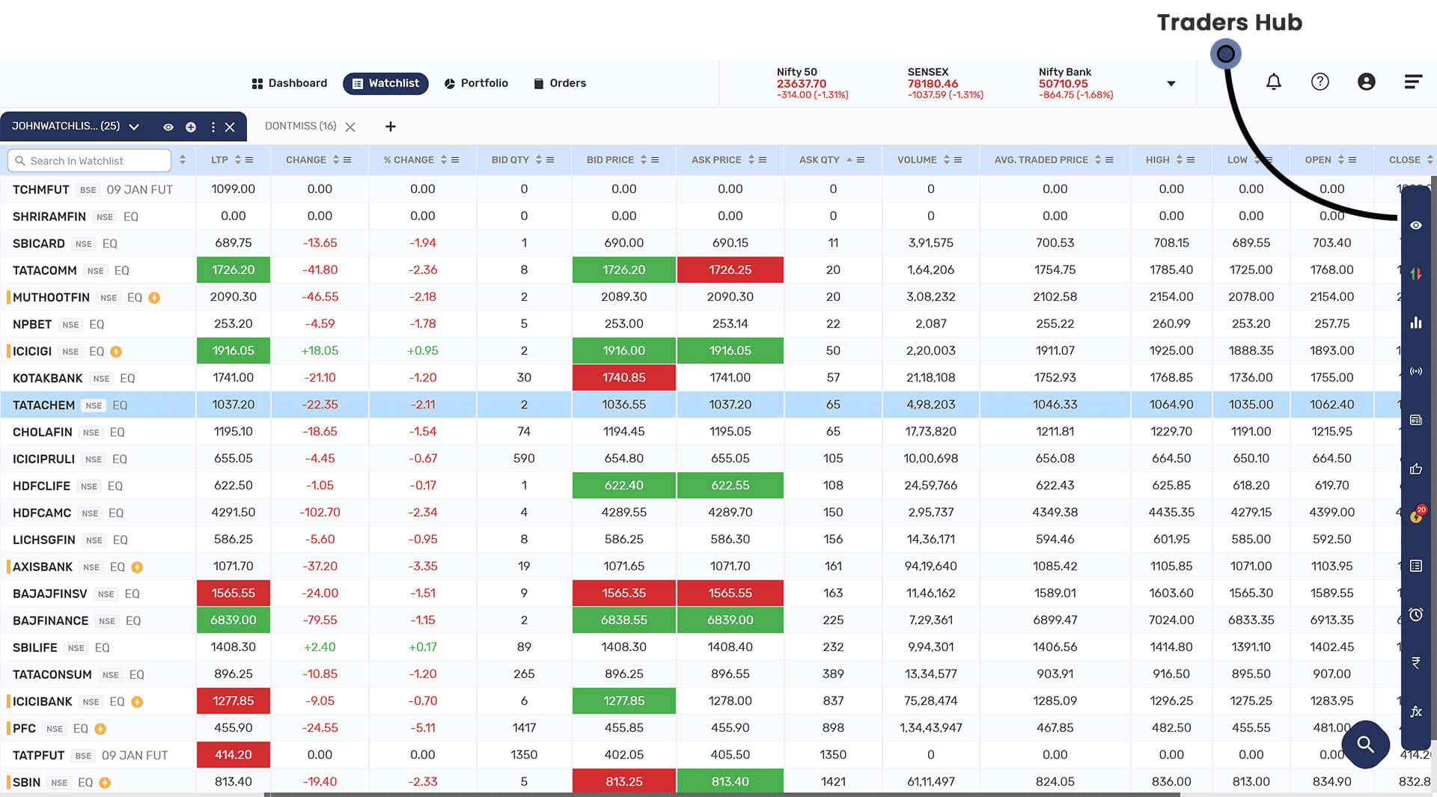Click the buy/sell arrows icon in Traders Hub sidebar
The height and width of the screenshot is (797, 1437).
pyautogui.click(x=1415, y=274)
